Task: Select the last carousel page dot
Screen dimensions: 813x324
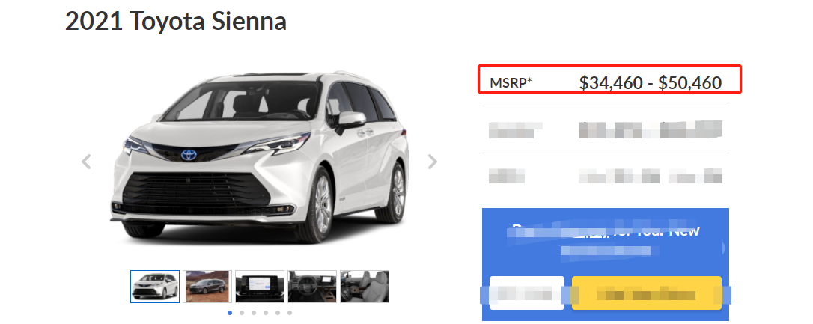Action: [x=289, y=313]
